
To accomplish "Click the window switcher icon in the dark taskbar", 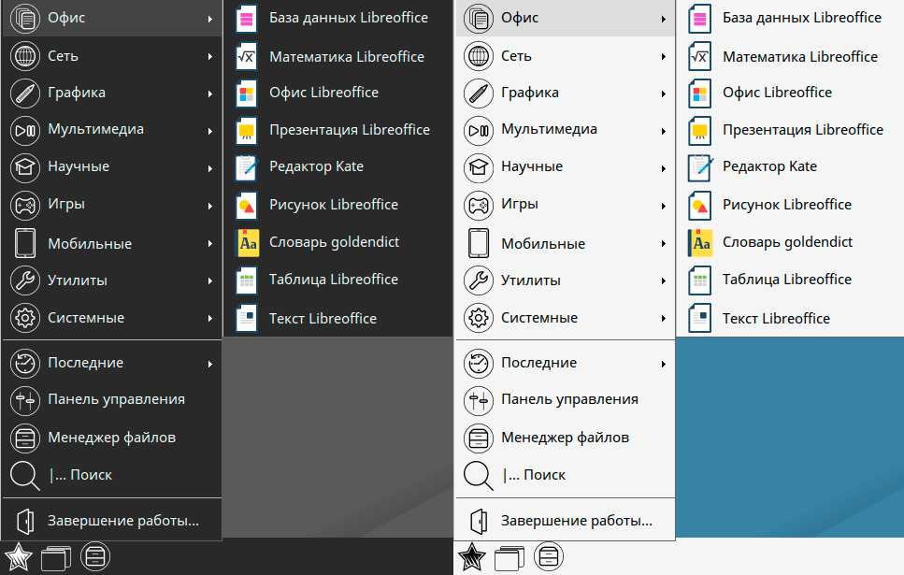I will coord(55,558).
